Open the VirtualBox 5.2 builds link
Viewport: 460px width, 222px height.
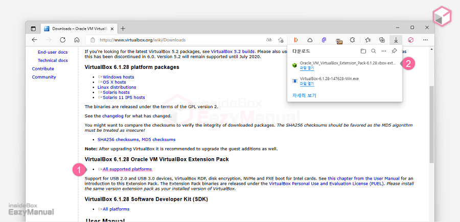point(233,51)
